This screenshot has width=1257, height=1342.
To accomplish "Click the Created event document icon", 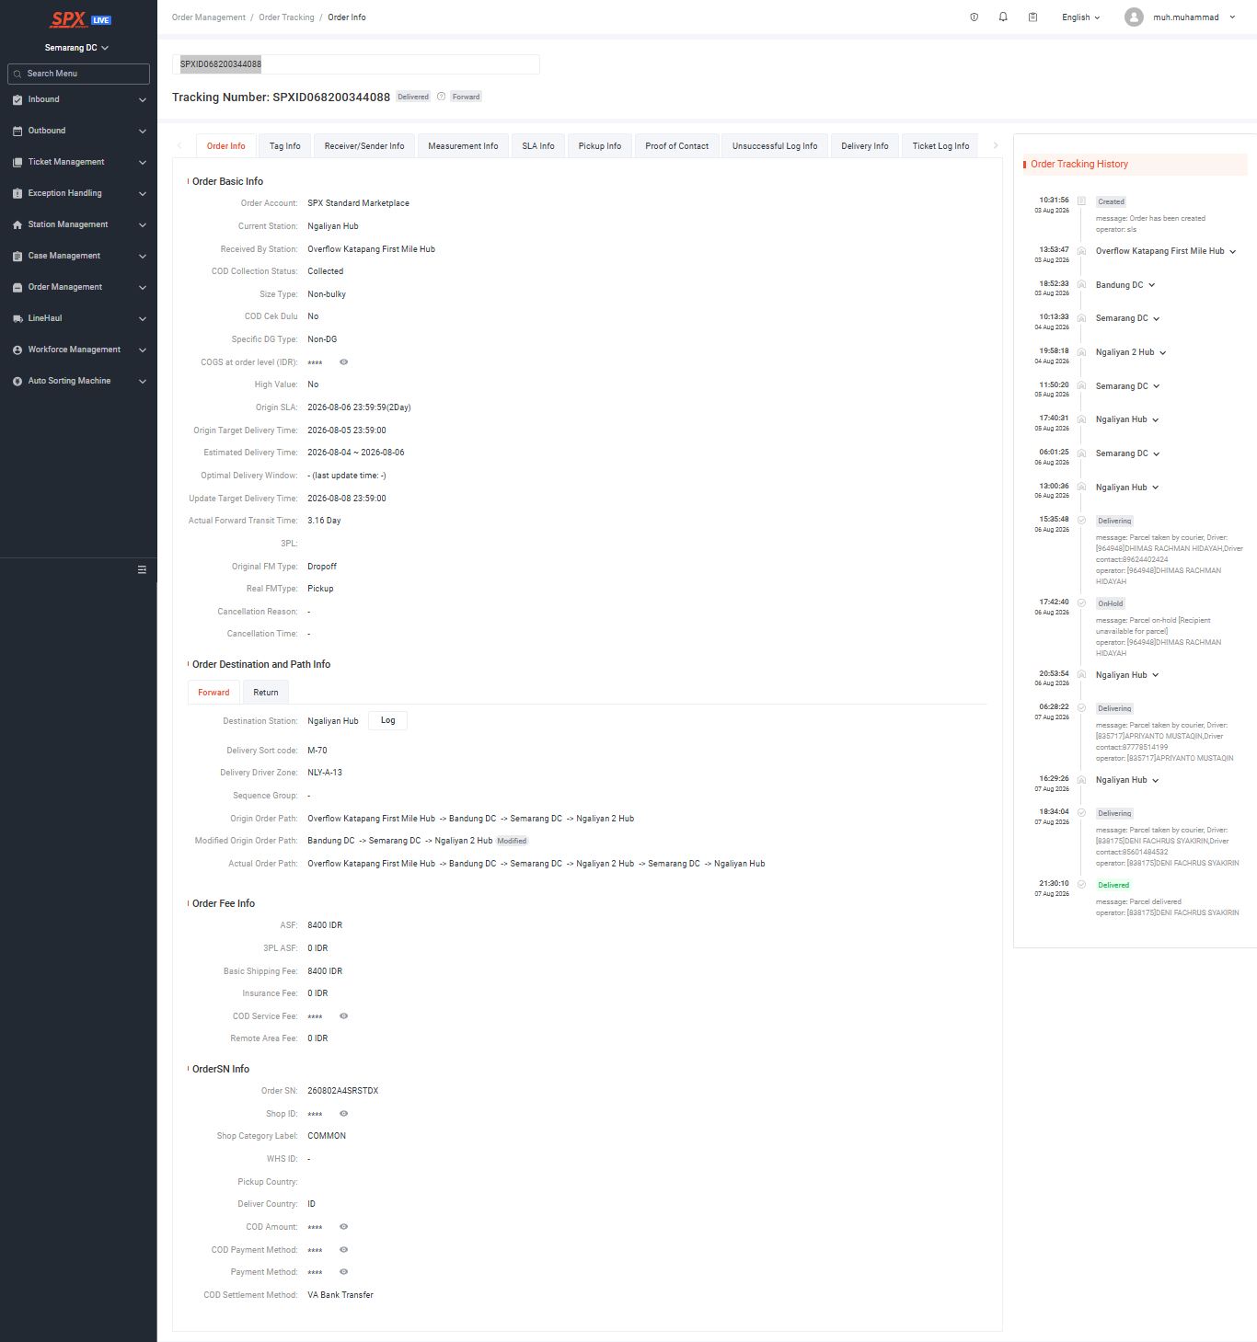I will 1081,201.
